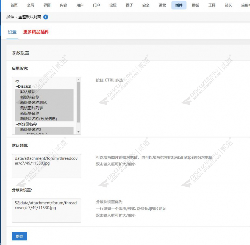Open the 工具 top menu

(x=212, y=5)
